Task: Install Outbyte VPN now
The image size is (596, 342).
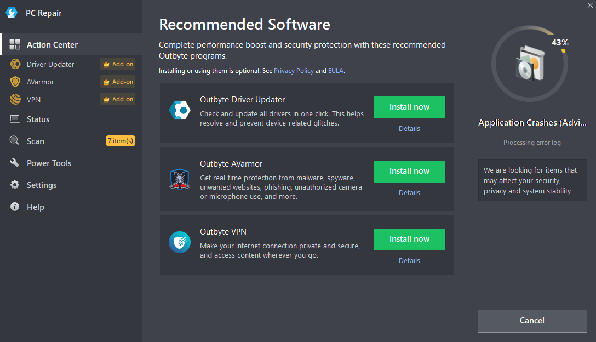Action: coord(409,240)
